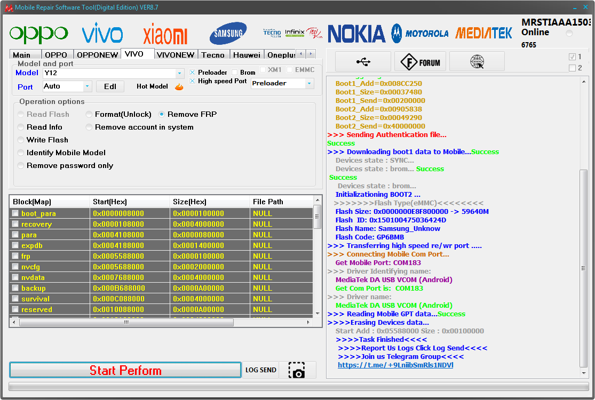The height and width of the screenshot is (400, 595).
Task: Select Remove account in system option
Action: click(x=89, y=127)
